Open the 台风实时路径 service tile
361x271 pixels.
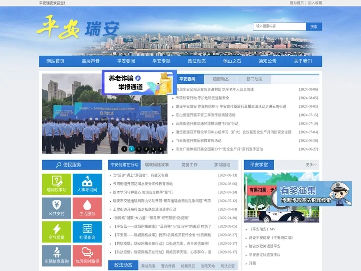coord(87,256)
